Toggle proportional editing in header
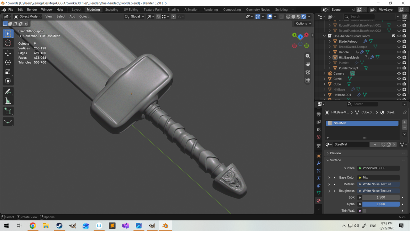This screenshot has height=231, width=410. tap(174, 17)
